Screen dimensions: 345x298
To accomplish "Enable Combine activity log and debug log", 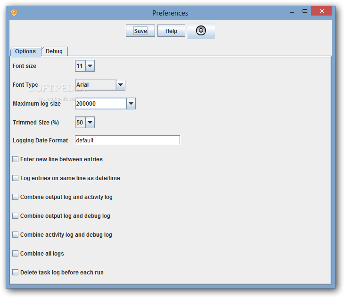I will coord(16,235).
